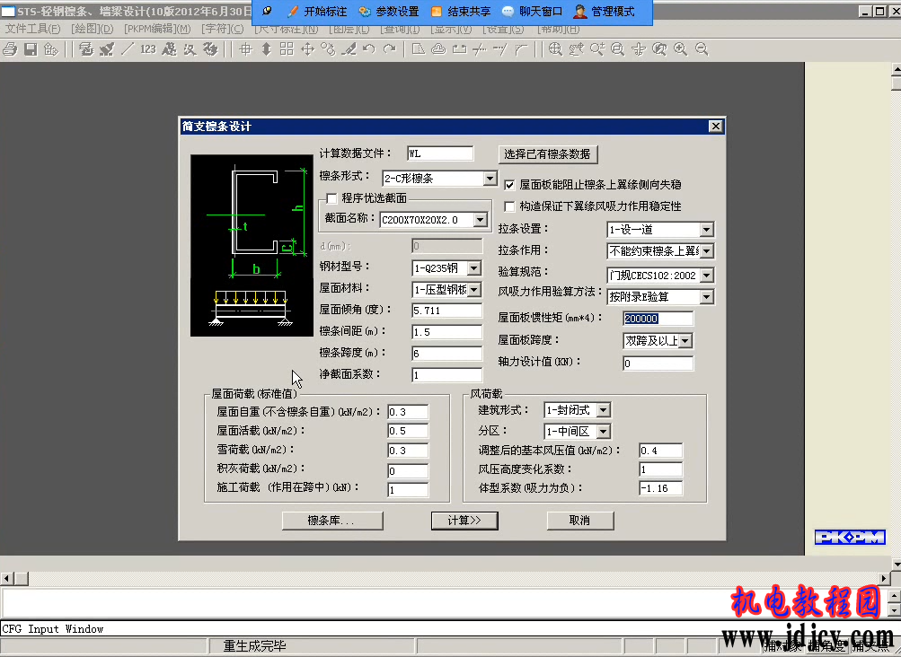Click the 屋面板惯性矩 field 200000

(x=658, y=319)
